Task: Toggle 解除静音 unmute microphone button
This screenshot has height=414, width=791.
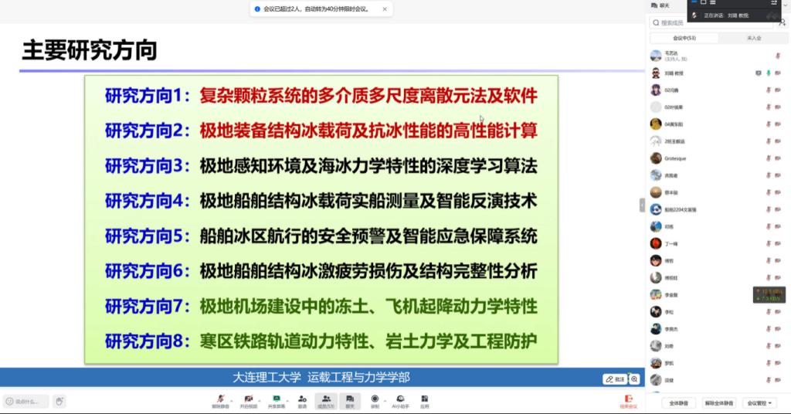Action: pyautogui.click(x=219, y=399)
